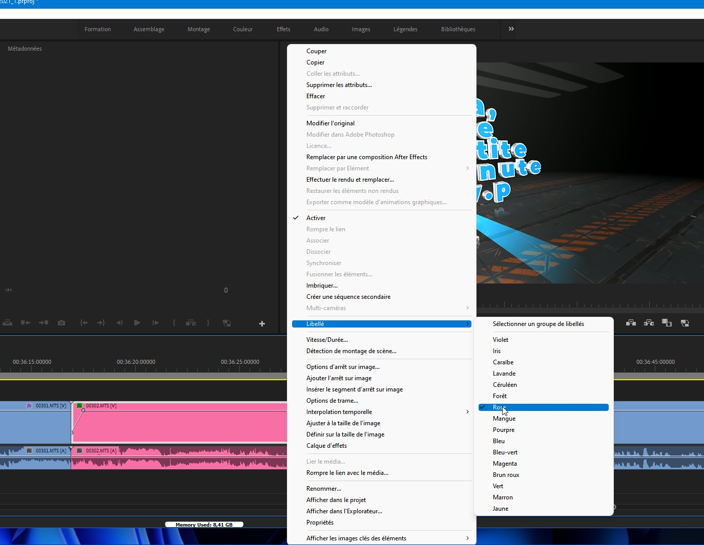This screenshot has width=704, height=545.
Task: Choose Renommer... in the context menu
Action: pos(323,489)
